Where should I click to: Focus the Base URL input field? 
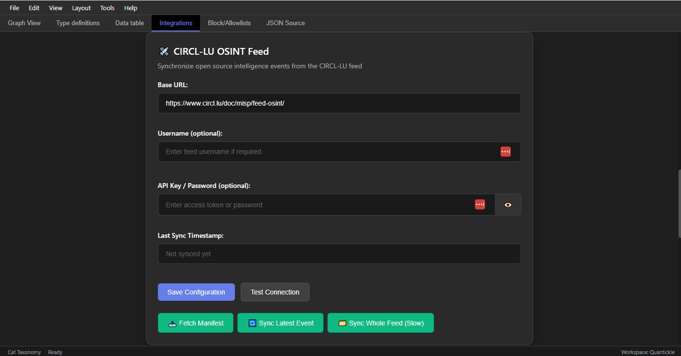[339, 103]
